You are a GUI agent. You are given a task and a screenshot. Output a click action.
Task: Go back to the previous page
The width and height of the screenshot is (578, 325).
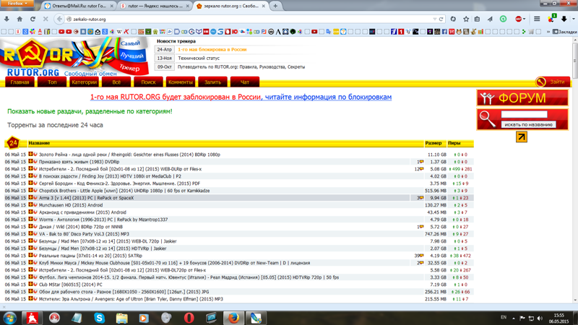coord(59,19)
